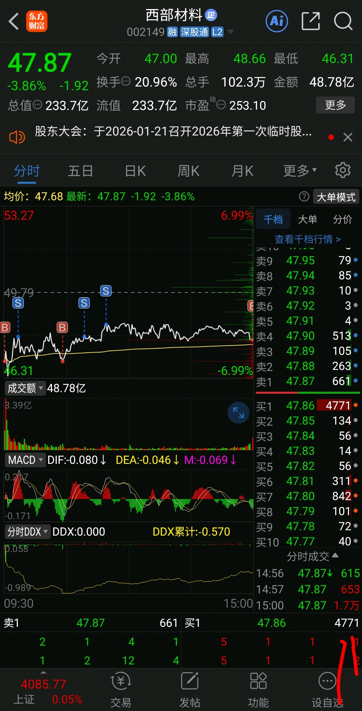362x711 pixels.
Task: Tap the 买1 row with 4771
Action: coord(307,406)
